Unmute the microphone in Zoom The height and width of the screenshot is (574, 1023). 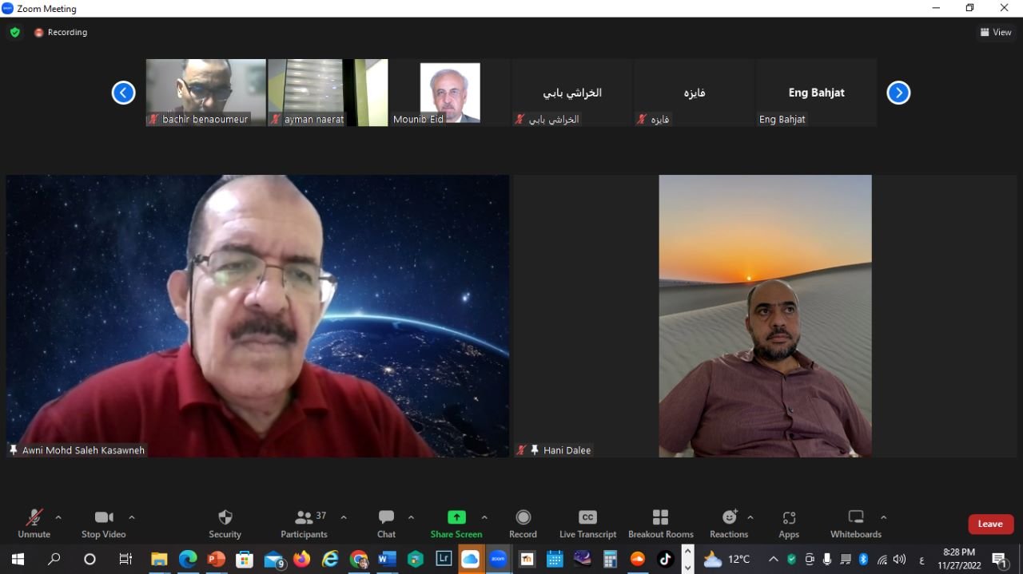click(34, 524)
